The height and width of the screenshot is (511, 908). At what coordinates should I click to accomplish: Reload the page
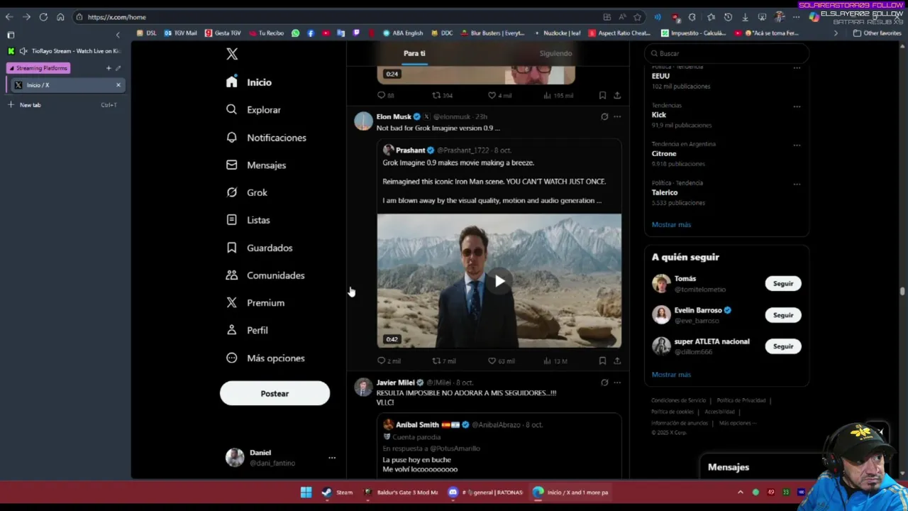[43, 17]
